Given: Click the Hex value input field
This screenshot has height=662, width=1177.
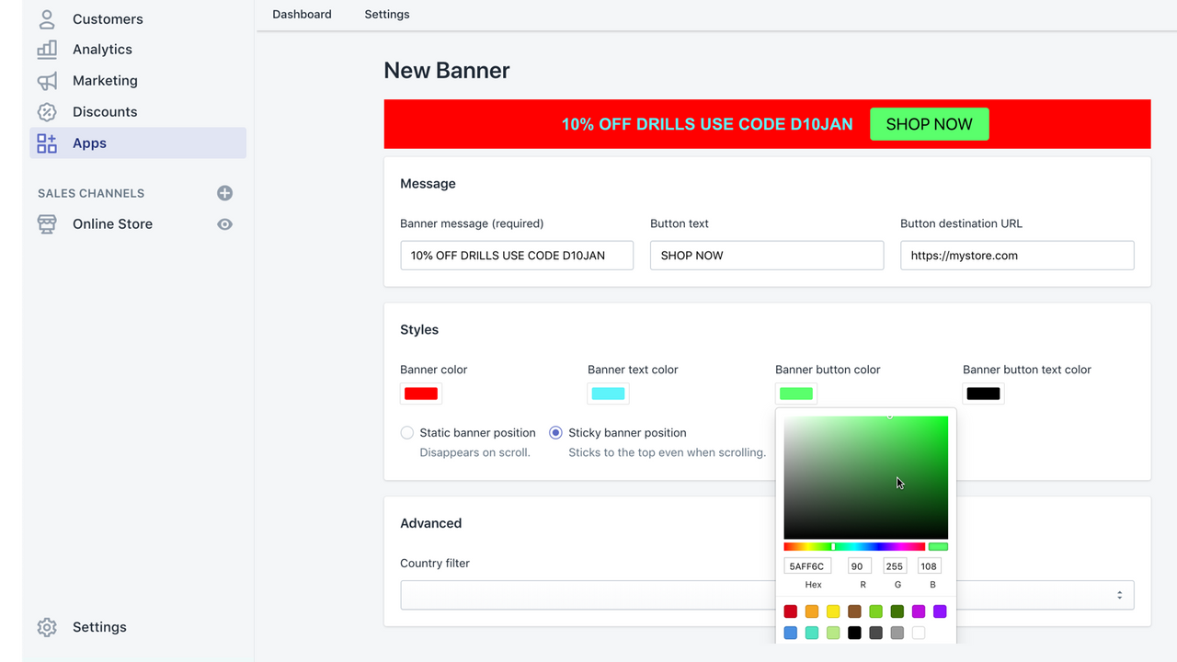Looking at the screenshot, I should click(x=807, y=565).
